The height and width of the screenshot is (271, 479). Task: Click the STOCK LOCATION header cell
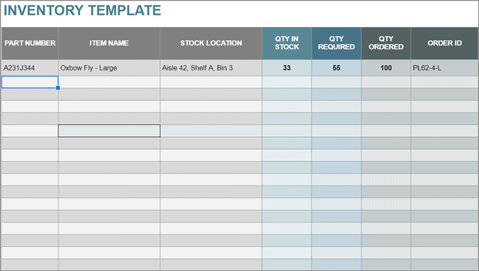[211, 43]
